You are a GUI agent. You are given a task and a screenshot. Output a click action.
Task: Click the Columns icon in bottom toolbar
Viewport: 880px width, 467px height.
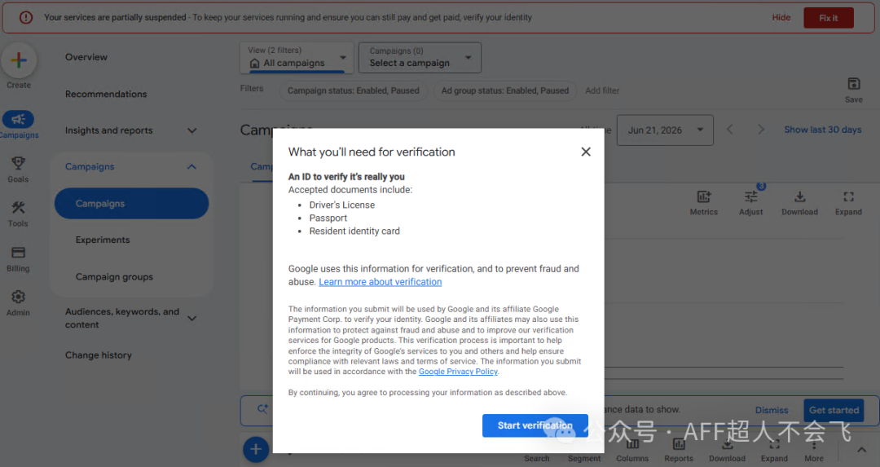click(x=632, y=444)
